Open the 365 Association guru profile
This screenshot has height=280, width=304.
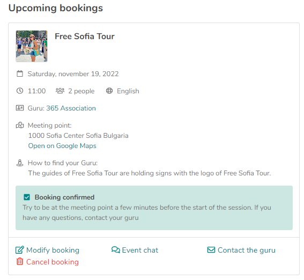point(71,108)
